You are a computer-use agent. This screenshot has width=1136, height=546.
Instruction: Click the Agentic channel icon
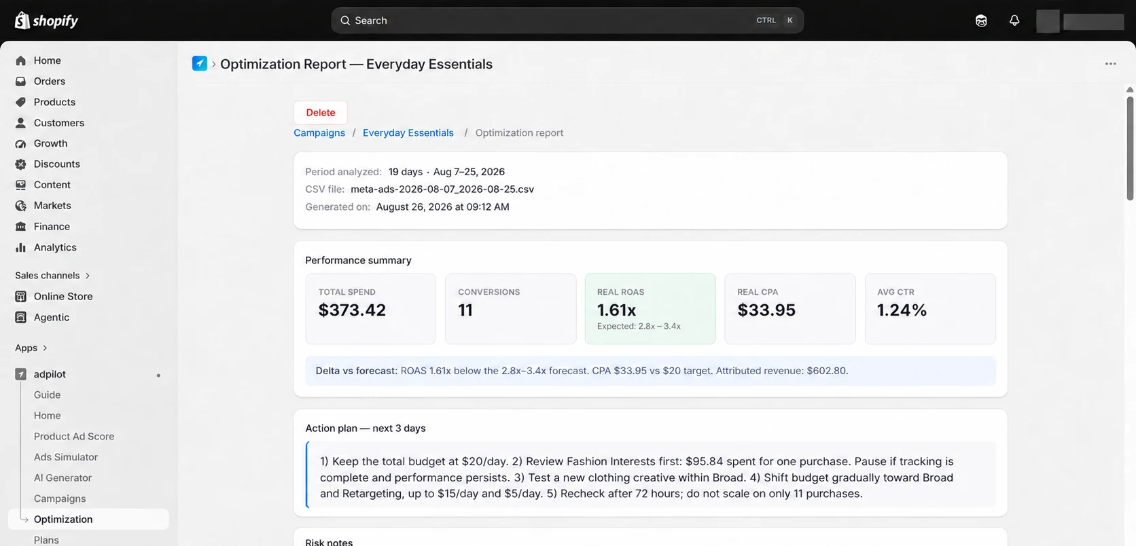click(x=21, y=317)
